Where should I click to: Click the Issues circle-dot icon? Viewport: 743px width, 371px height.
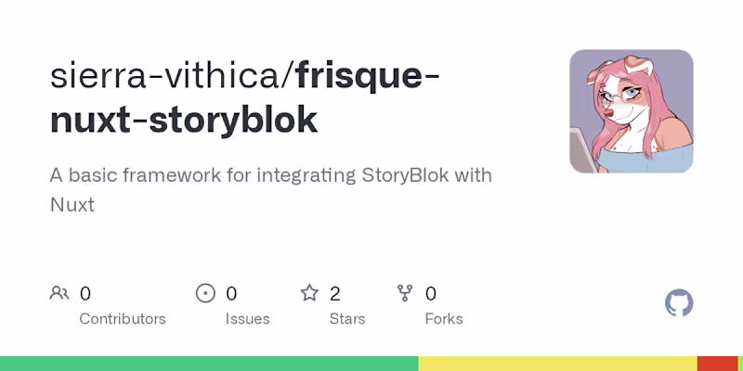(x=205, y=294)
